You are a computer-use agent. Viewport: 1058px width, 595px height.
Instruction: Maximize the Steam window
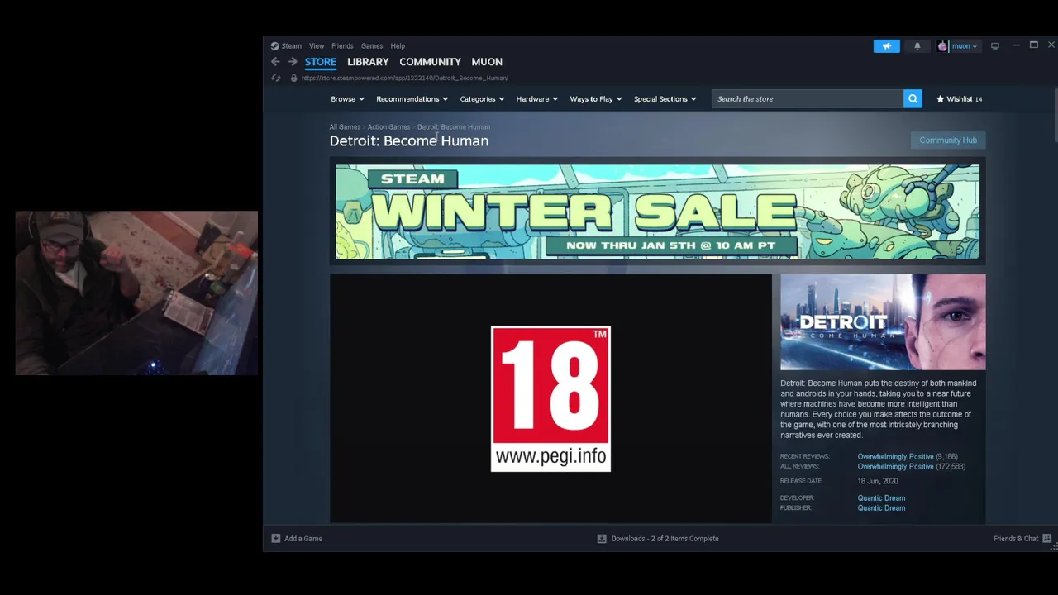point(1033,45)
